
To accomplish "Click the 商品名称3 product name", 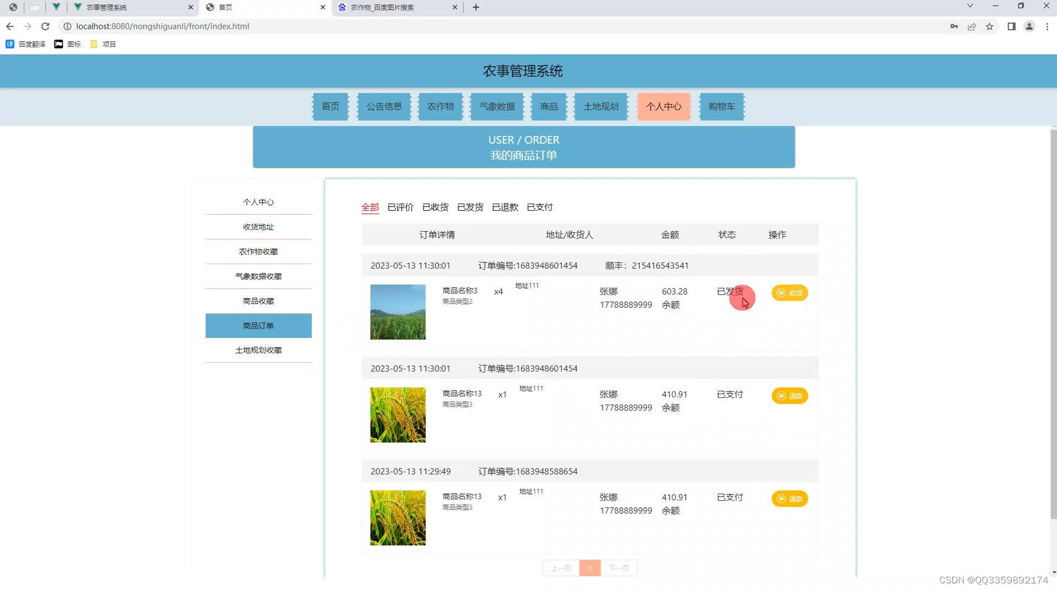I will pos(460,291).
